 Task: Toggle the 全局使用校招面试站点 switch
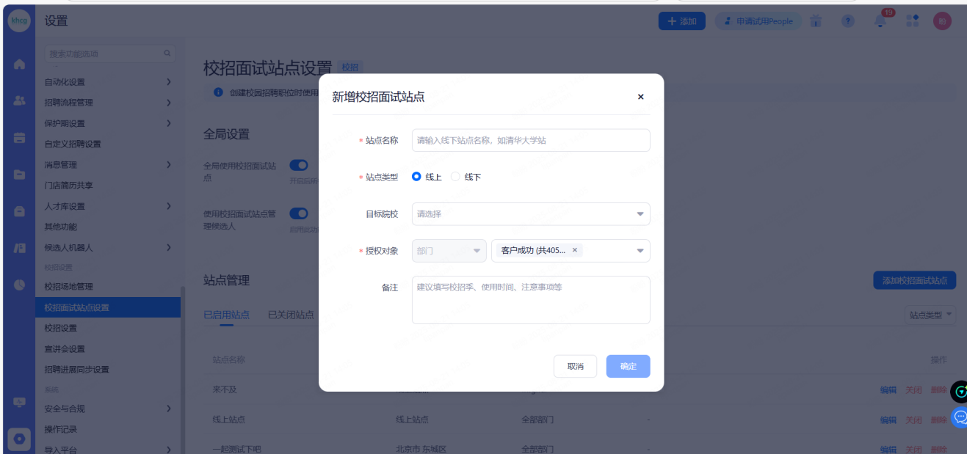coord(298,166)
